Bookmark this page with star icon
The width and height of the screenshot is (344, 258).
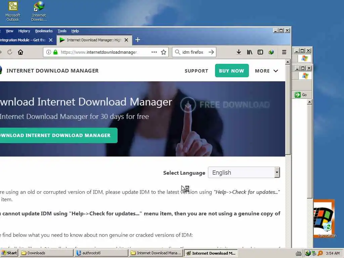(164, 52)
